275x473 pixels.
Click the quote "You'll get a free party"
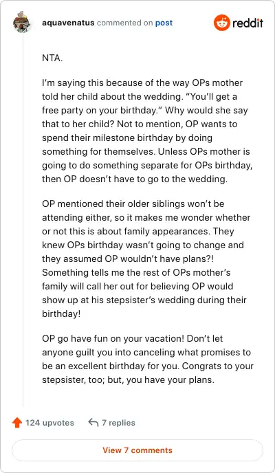(x=140, y=103)
